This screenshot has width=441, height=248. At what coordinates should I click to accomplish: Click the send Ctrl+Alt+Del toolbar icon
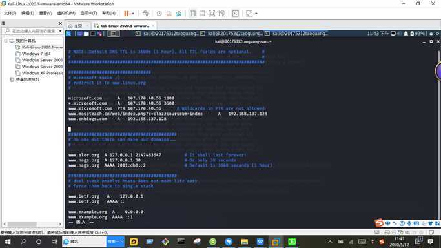pyautogui.click(x=145, y=13)
